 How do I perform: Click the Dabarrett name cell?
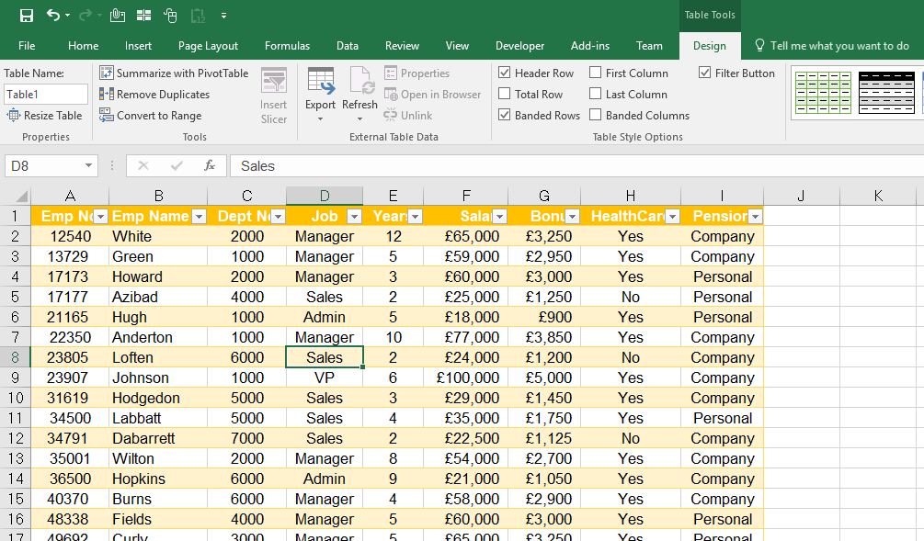[x=158, y=438]
